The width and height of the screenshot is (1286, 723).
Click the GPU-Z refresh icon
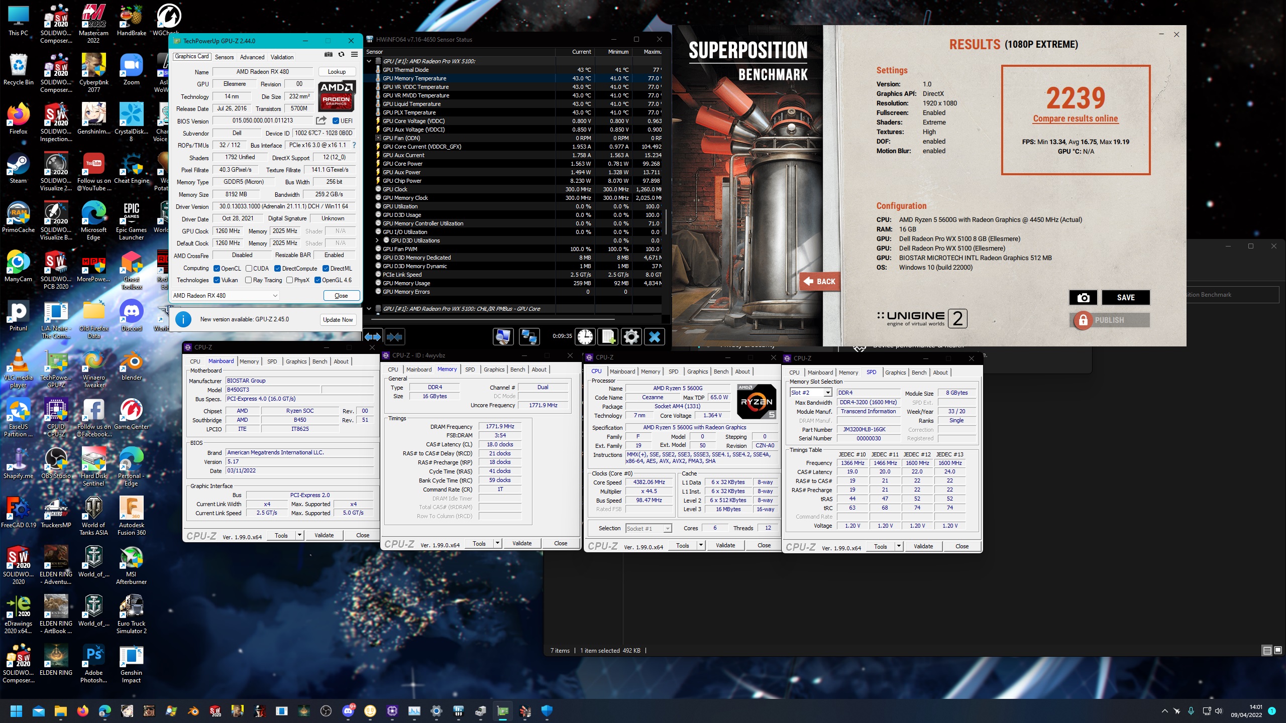(341, 55)
